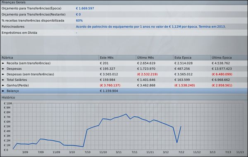Viewport: 248px width, 157px height.
Task: Click the value € 6.968.662
Action: (x=221, y=80)
